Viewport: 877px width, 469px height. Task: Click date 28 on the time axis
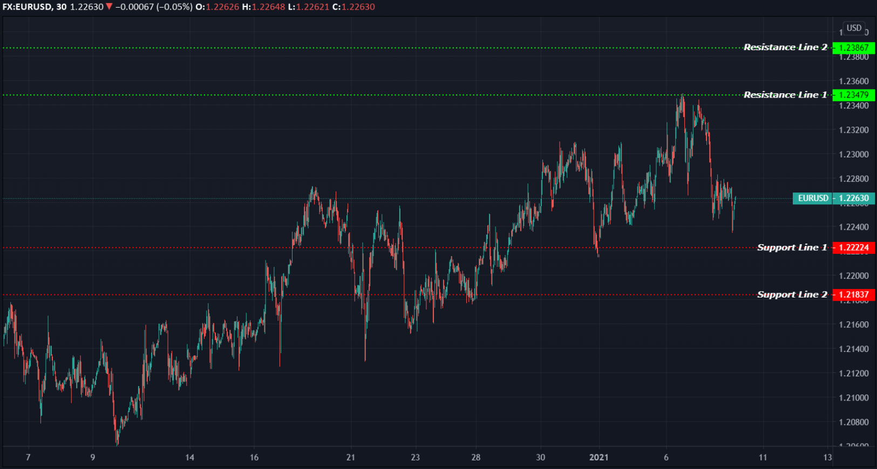coord(475,457)
